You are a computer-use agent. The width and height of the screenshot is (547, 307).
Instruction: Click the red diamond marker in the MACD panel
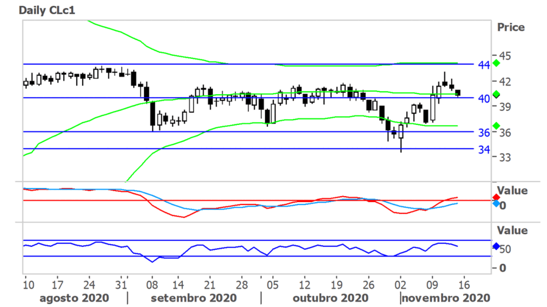pyautogui.click(x=496, y=198)
